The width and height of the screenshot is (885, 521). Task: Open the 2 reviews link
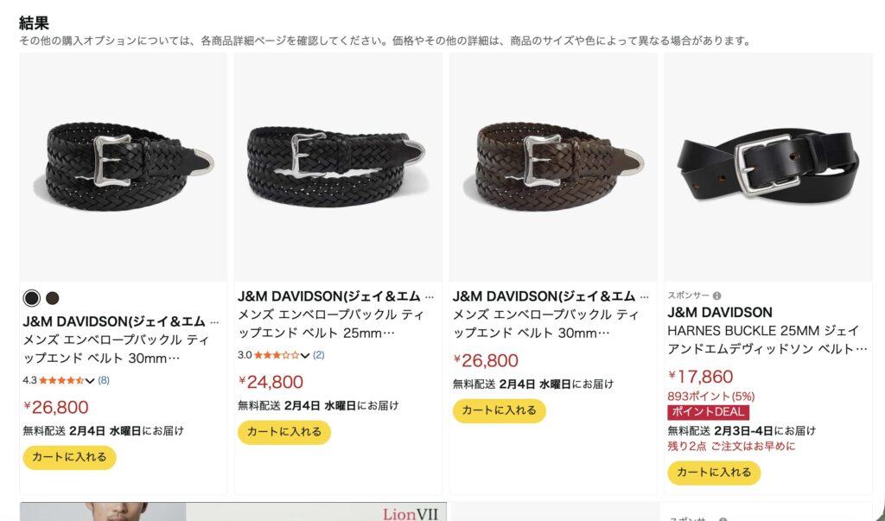coord(319,355)
